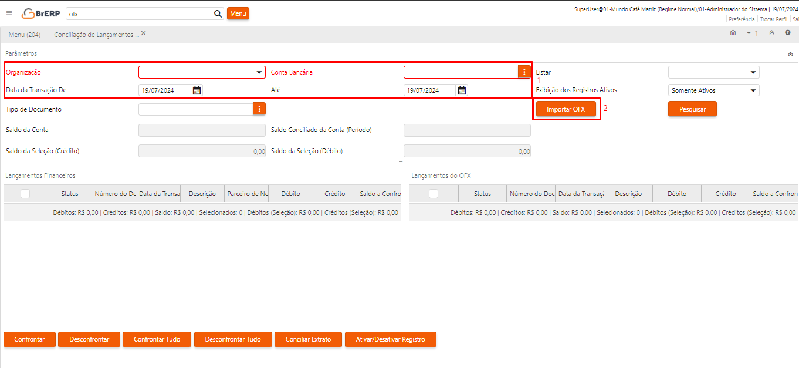
Task: Go to home via house icon
Action: click(x=733, y=33)
